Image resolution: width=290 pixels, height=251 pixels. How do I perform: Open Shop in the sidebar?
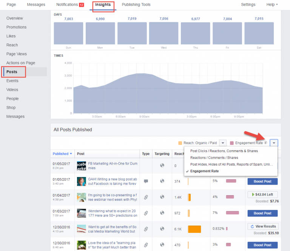point(11,108)
